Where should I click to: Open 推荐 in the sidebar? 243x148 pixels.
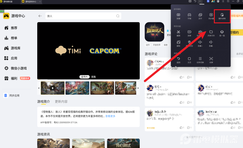[11, 28]
